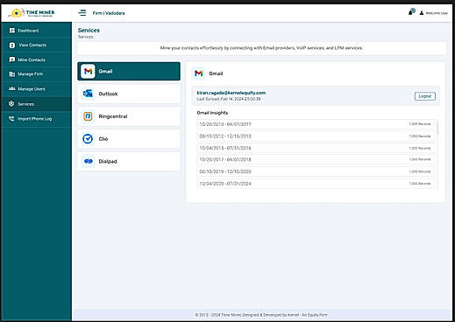Select the Gmail service label
455x322 pixels.
pyautogui.click(x=105, y=71)
